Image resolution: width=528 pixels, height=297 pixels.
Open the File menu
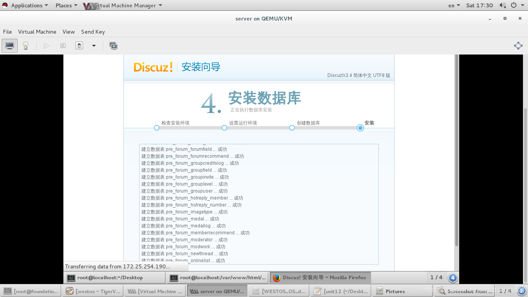(7, 32)
